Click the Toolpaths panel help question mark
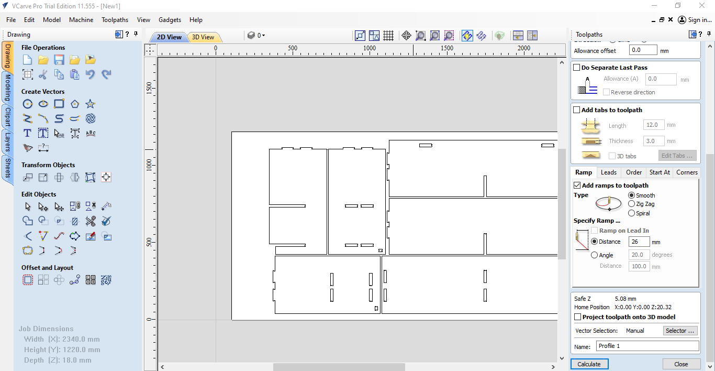Viewport: 715px width, 371px height. pos(701,35)
